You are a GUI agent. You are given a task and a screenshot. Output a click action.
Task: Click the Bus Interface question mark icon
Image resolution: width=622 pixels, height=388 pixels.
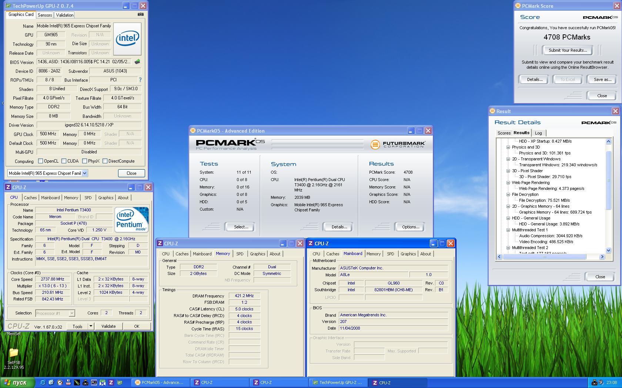coord(140,80)
